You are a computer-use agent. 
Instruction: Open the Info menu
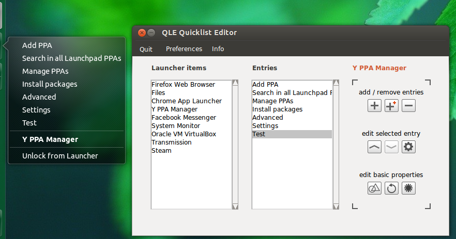(218, 49)
